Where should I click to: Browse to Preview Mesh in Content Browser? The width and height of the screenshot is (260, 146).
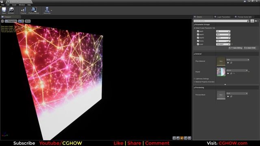[x=231, y=97]
